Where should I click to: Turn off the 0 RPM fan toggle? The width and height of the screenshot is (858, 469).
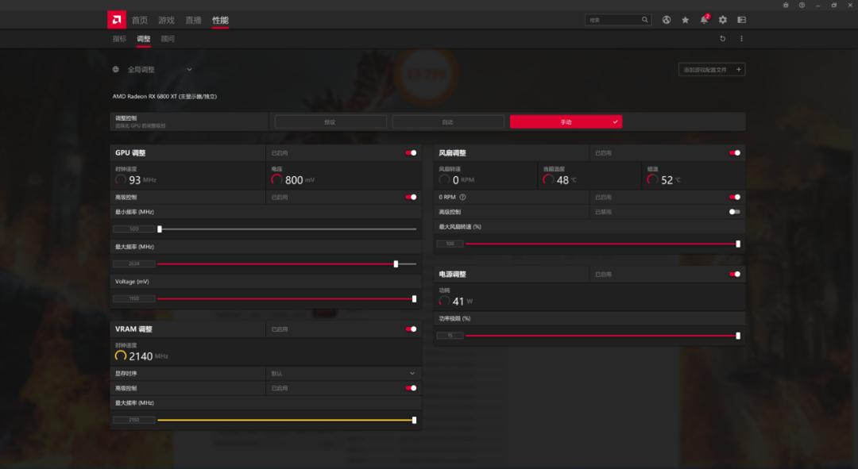tap(734, 197)
